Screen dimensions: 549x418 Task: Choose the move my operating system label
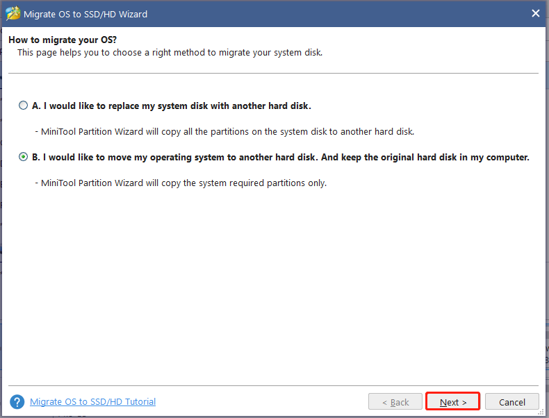pos(281,158)
